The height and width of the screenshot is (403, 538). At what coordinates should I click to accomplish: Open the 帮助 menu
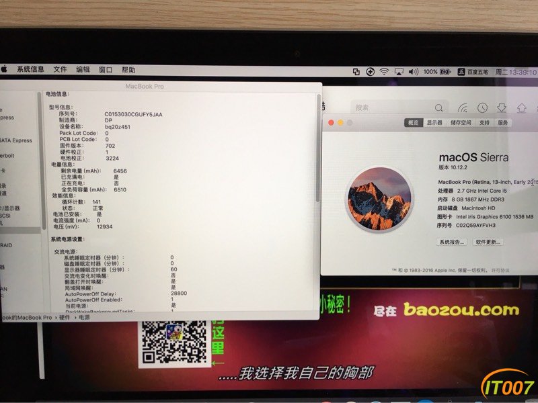pos(128,70)
